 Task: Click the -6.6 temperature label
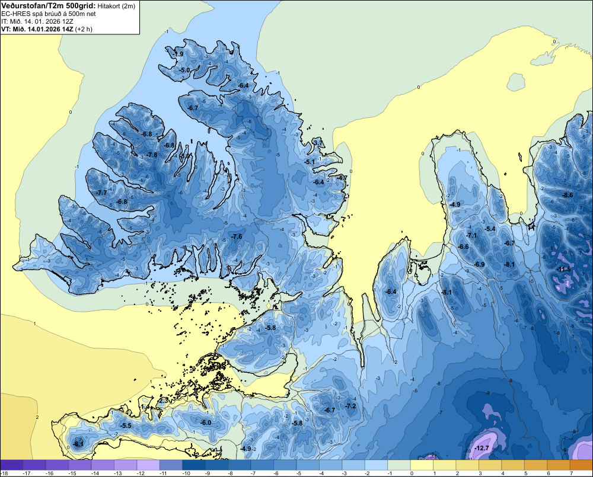(464, 247)
